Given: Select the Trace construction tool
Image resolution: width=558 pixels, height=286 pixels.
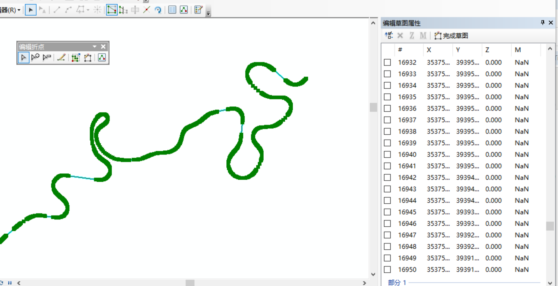Looking at the screenshot, I should click(81, 10).
